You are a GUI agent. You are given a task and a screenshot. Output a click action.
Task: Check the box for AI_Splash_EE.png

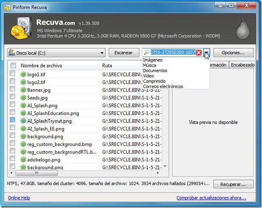(x=12, y=128)
